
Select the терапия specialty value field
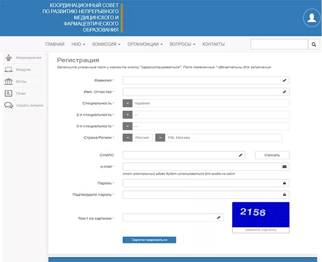click(211, 103)
